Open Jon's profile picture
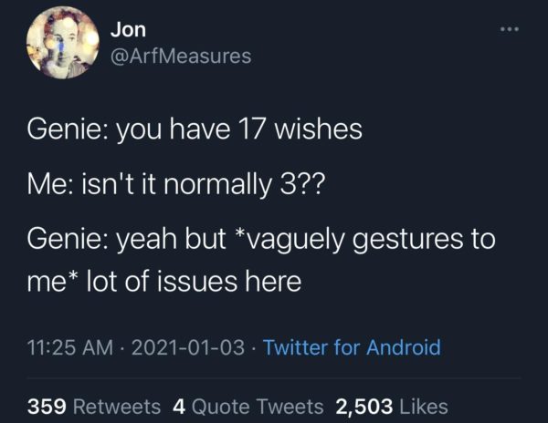The image size is (548, 423). (x=61, y=43)
